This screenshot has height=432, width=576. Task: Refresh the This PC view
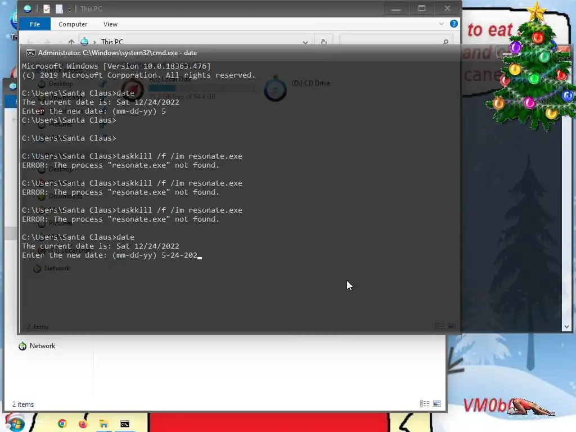click(x=323, y=42)
